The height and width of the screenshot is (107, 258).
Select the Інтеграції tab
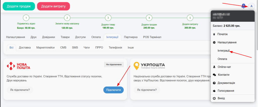(x=112, y=37)
